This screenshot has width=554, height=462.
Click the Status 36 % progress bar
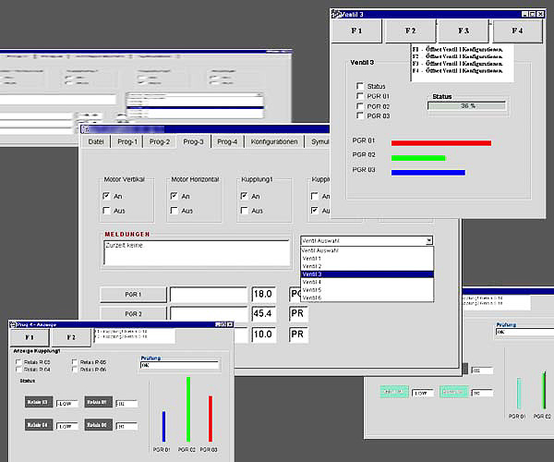(466, 106)
